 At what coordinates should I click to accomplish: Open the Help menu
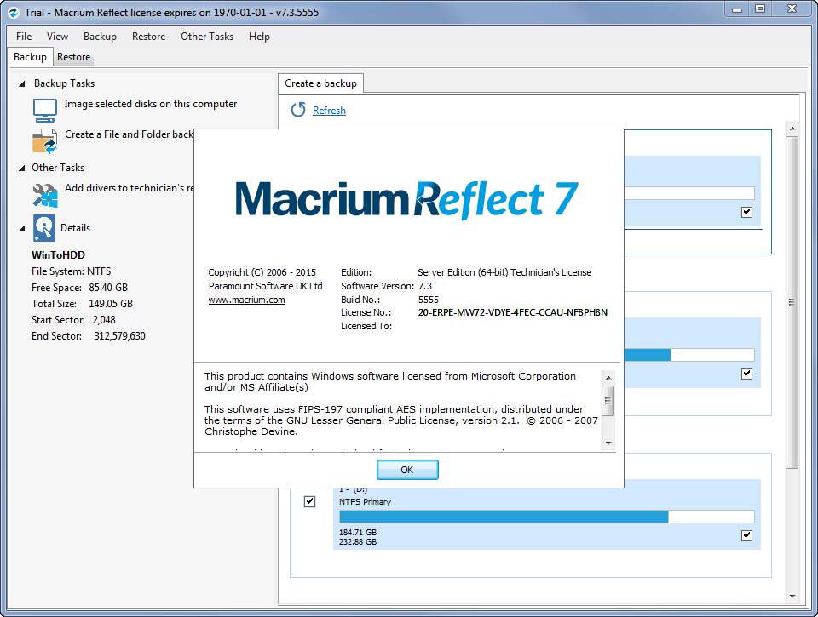click(x=259, y=37)
